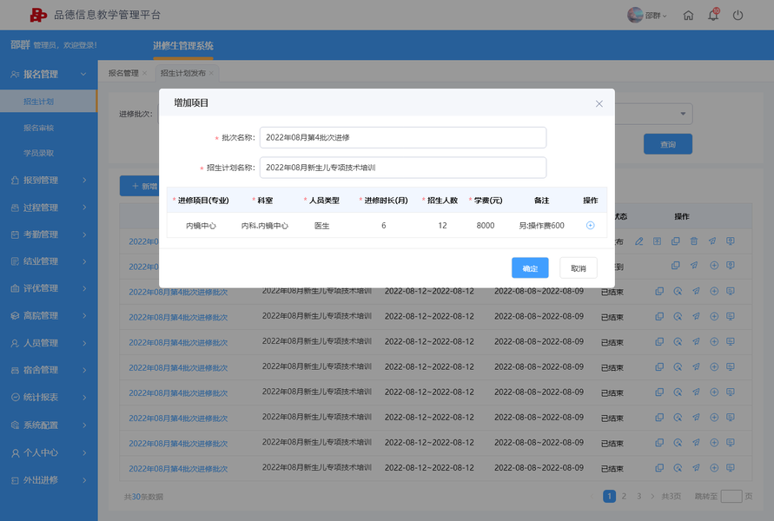This screenshot has height=521, width=774.
Task: Select 招生计划 in the sidebar
Action: (x=49, y=101)
